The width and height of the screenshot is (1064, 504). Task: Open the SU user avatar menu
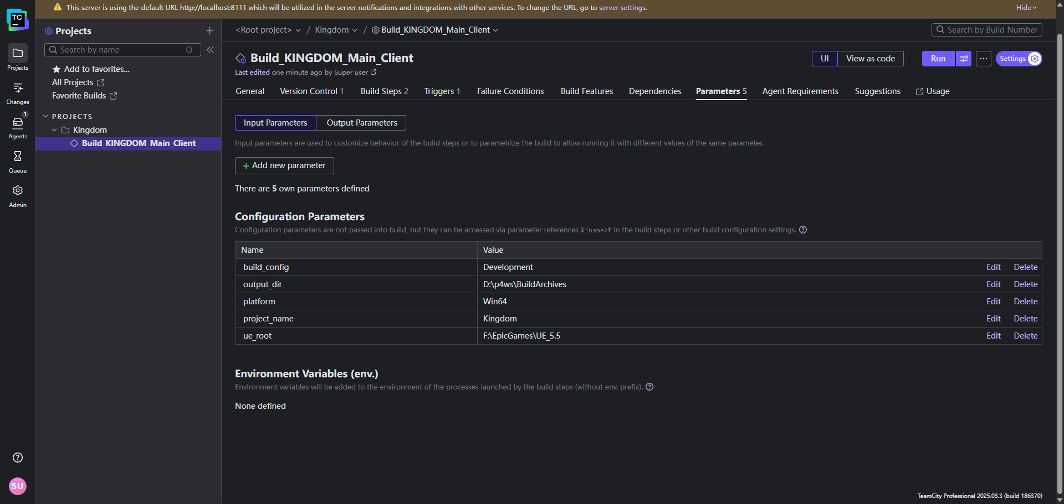click(x=18, y=486)
